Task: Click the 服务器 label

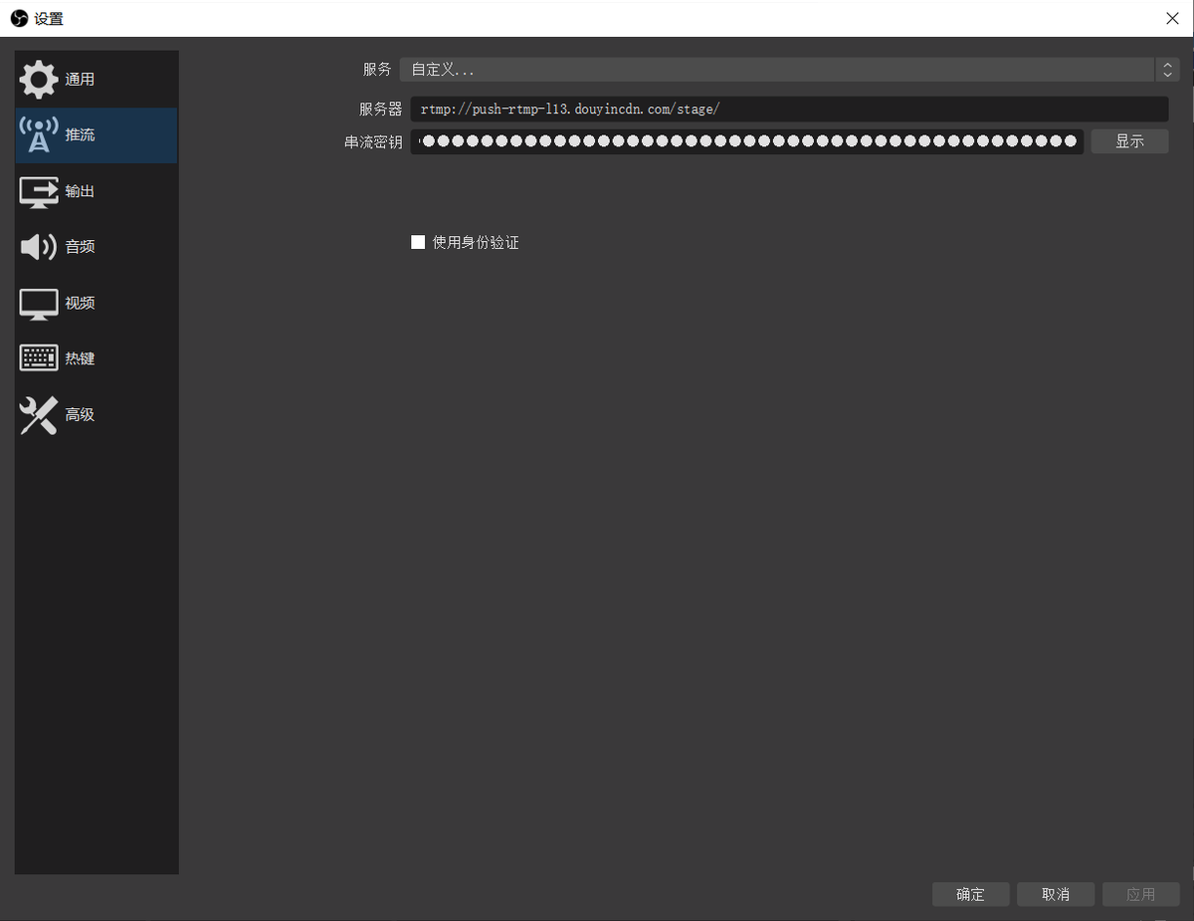Action: click(x=381, y=110)
